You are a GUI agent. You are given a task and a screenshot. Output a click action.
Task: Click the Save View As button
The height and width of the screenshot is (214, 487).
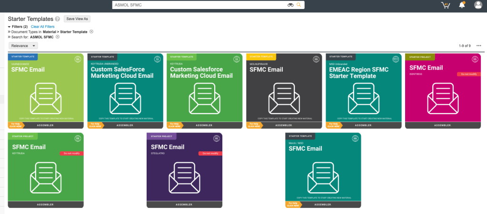(x=77, y=19)
